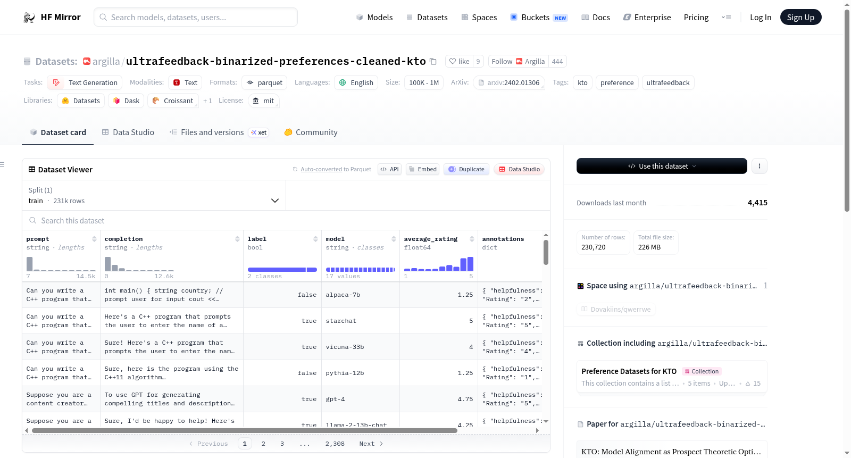Screen dimensions: 851x458
Task: Click the ultrafeedback tag
Action: click(x=668, y=82)
